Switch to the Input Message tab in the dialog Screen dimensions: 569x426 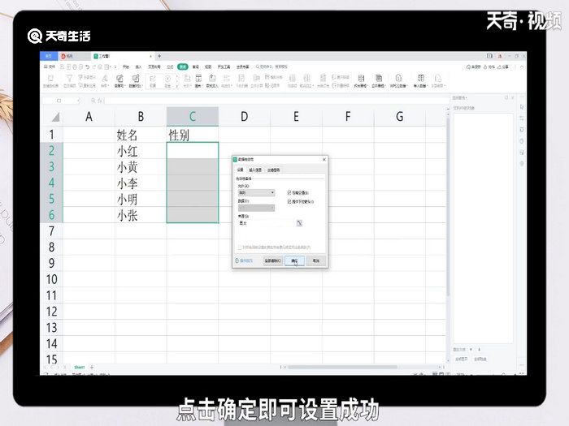[255, 170]
